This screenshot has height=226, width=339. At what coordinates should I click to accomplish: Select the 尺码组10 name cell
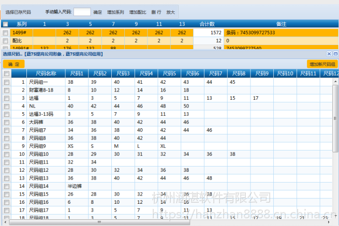pyautogui.click(x=46, y=154)
